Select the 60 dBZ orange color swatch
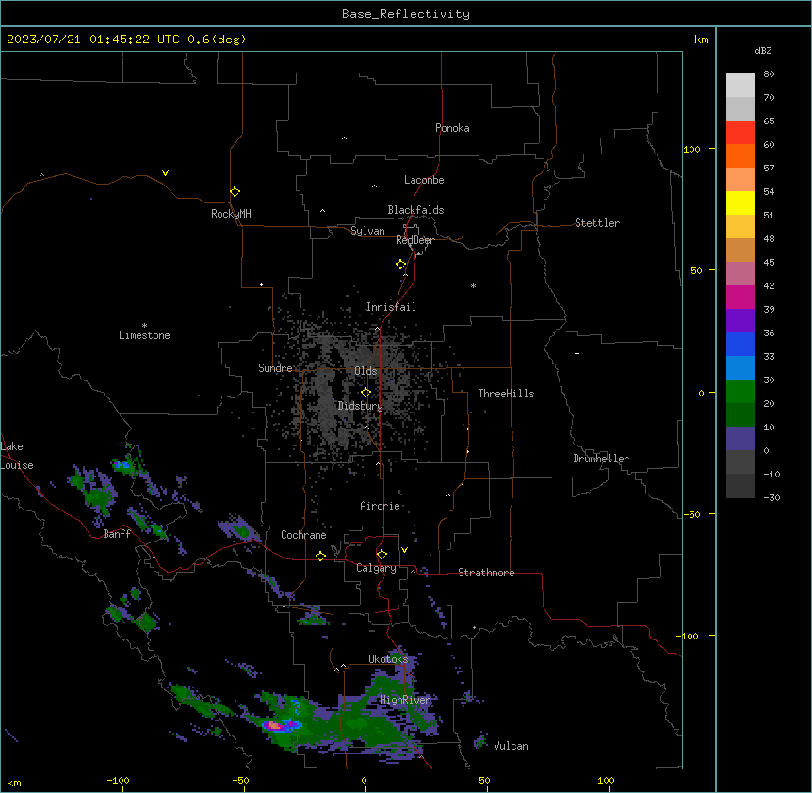The image size is (812, 793). point(740,155)
